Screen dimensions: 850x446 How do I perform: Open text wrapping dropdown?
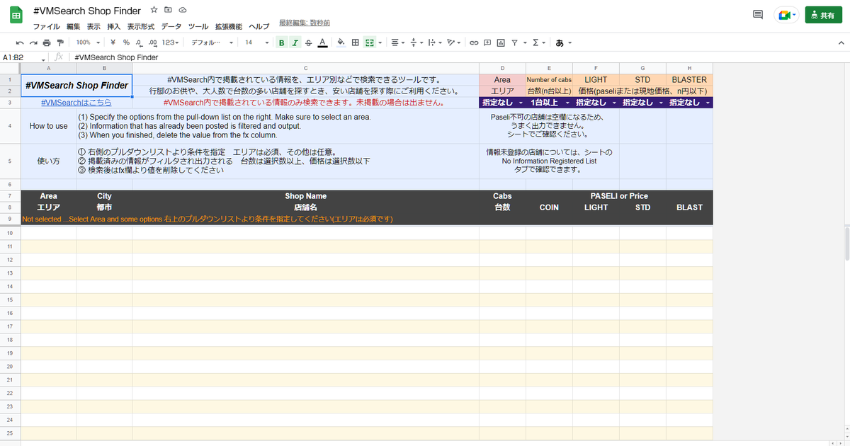[433, 42]
